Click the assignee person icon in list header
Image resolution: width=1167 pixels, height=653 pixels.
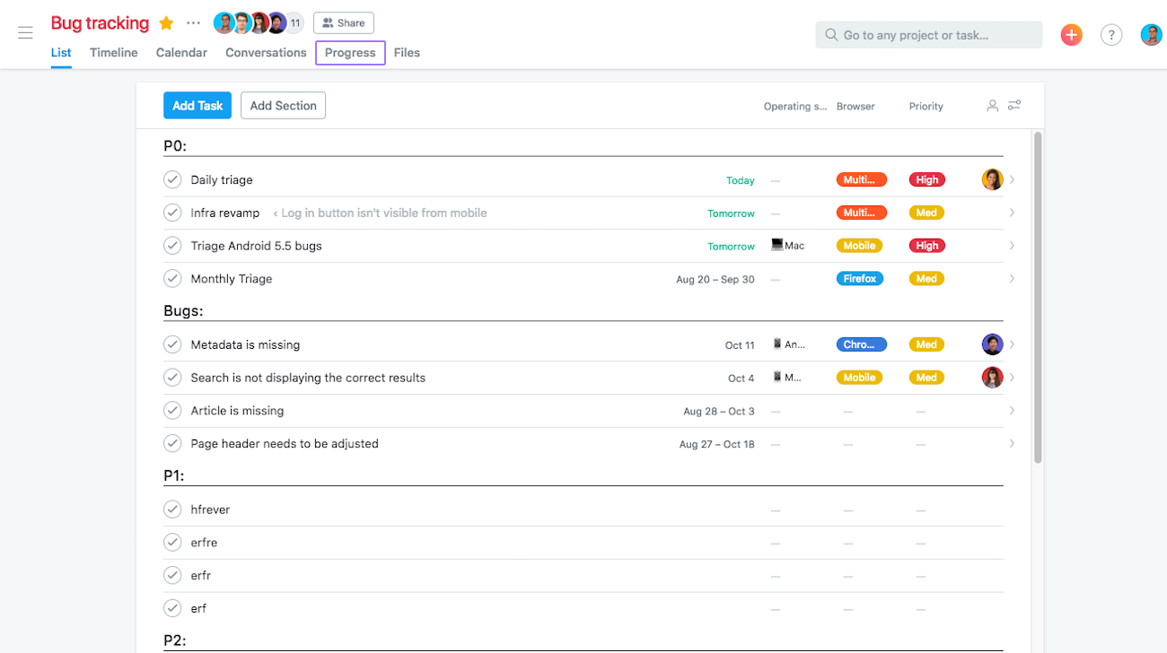click(x=992, y=106)
